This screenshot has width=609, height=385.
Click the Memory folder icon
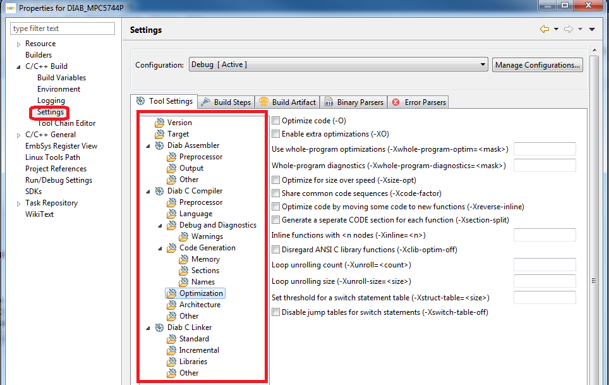(184, 259)
